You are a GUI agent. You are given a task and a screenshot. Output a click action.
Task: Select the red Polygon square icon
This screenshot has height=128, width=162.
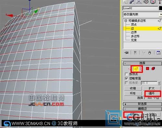click(147, 69)
